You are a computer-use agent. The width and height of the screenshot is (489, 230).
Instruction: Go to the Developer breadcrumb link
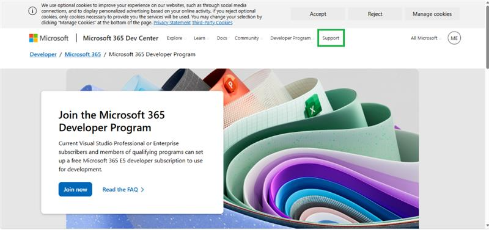(x=43, y=54)
